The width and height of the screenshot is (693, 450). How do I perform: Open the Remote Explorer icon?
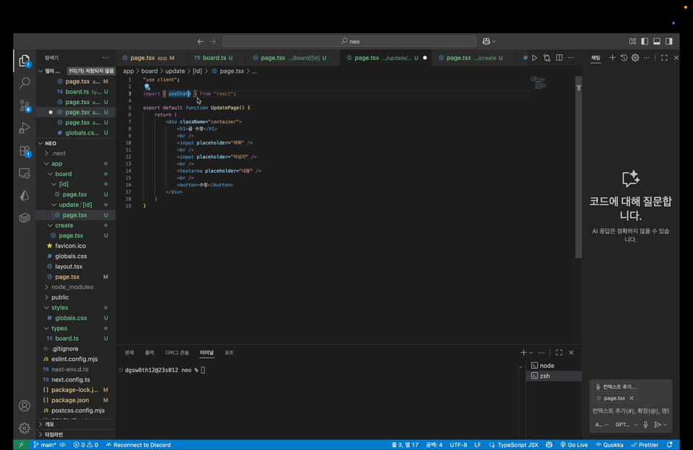pyautogui.click(x=25, y=173)
